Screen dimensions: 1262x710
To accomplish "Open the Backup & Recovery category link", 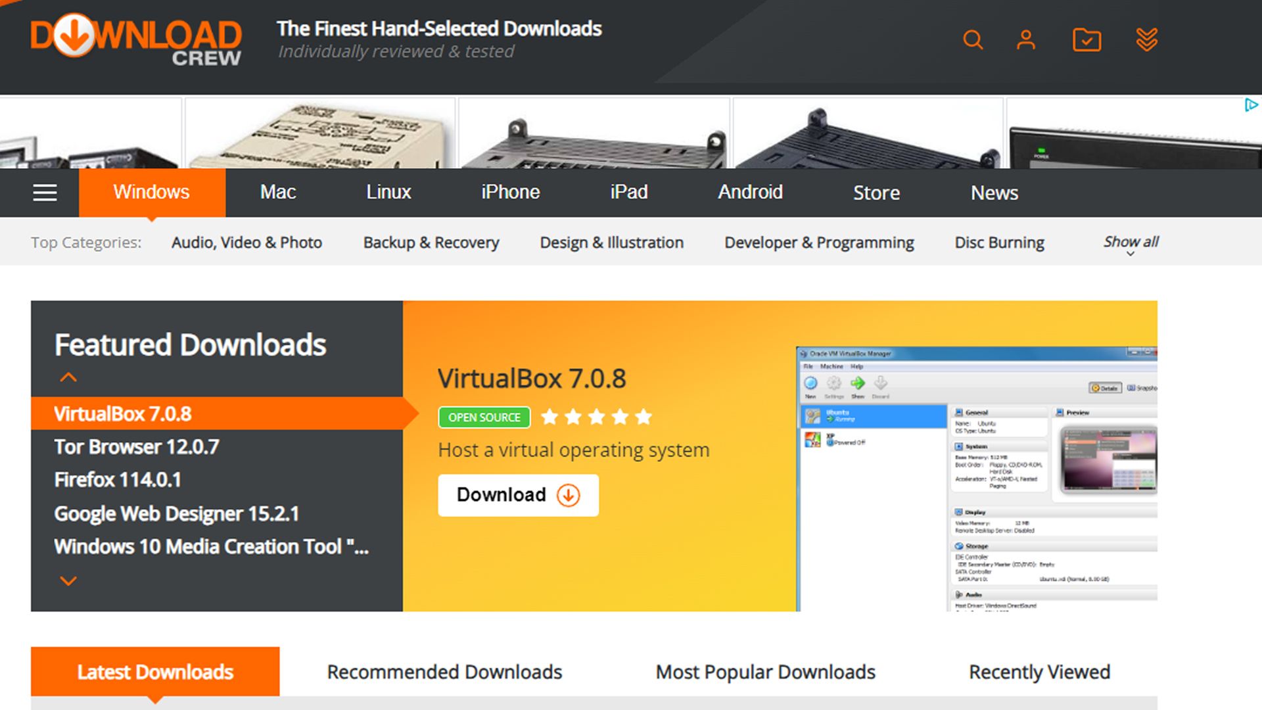I will point(430,242).
